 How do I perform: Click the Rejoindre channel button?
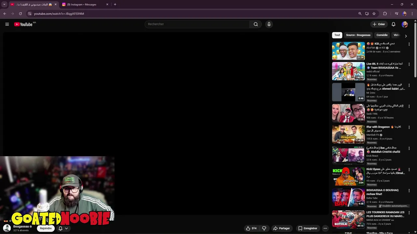coord(46,228)
